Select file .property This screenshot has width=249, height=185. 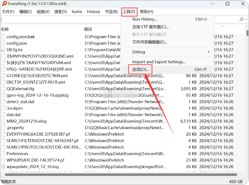15,128
